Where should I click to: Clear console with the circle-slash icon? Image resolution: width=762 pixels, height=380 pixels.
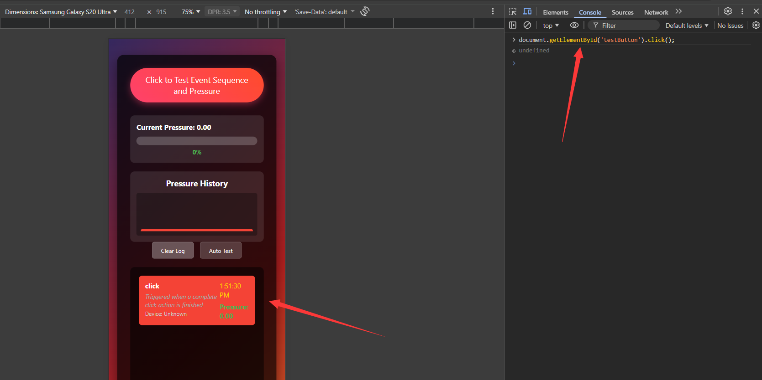pyautogui.click(x=527, y=26)
